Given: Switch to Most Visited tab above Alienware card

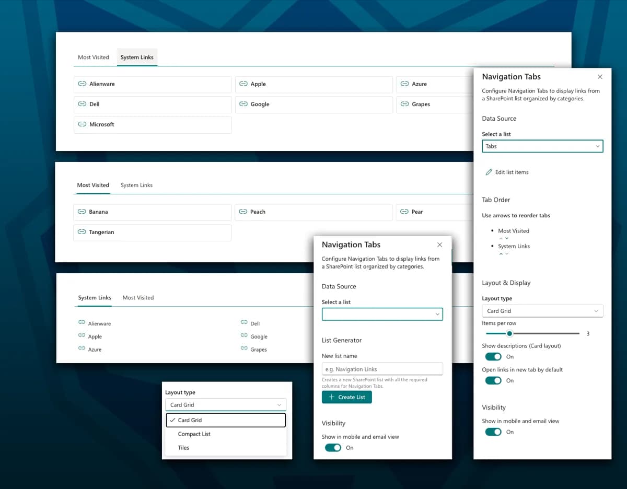Looking at the screenshot, I should [x=94, y=57].
